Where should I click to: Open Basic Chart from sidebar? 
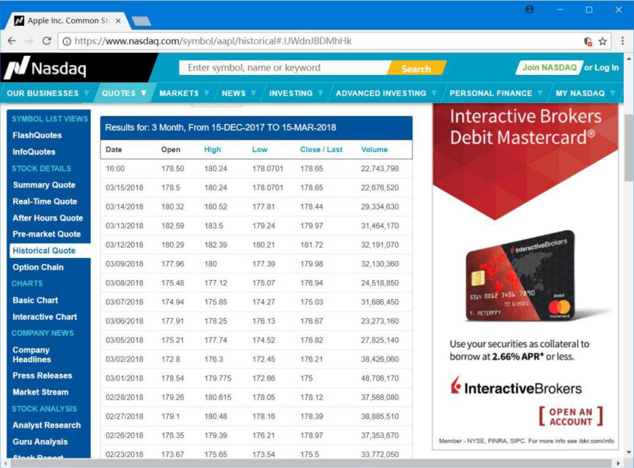(x=35, y=300)
